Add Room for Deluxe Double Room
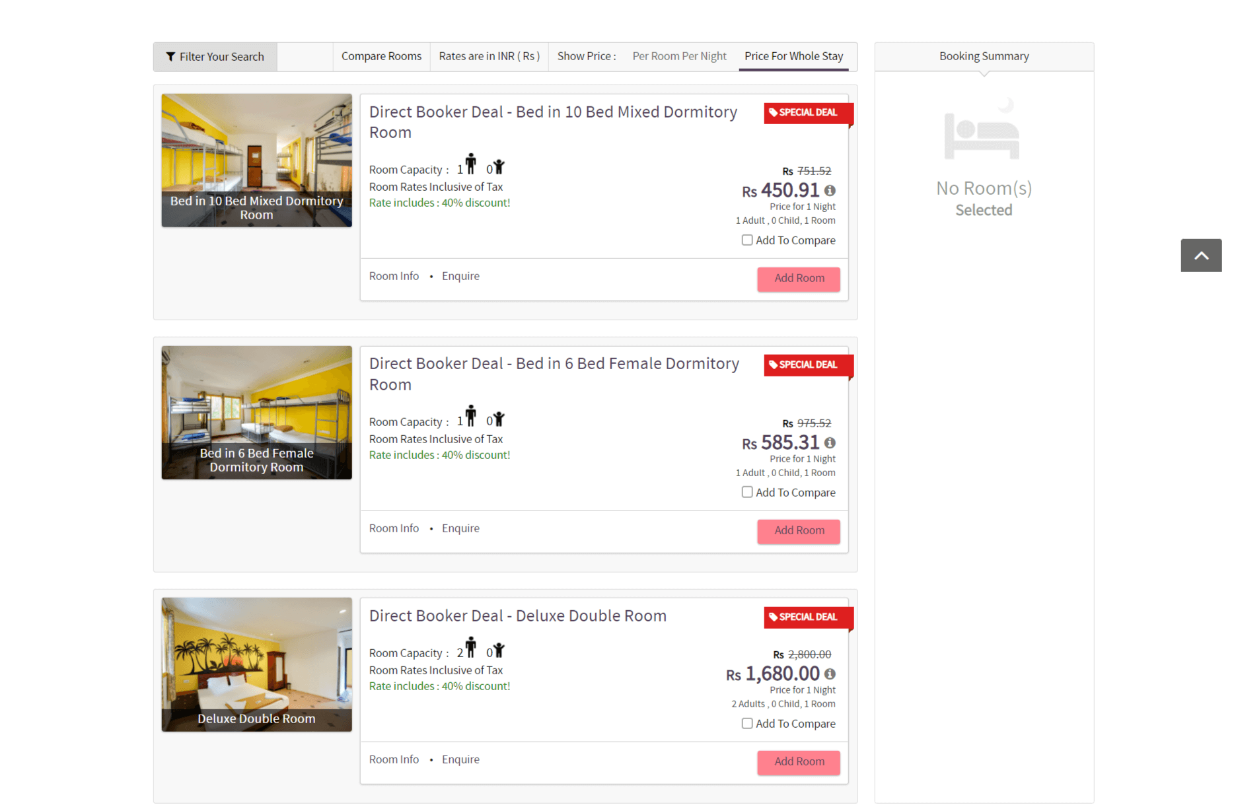 [799, 763]
